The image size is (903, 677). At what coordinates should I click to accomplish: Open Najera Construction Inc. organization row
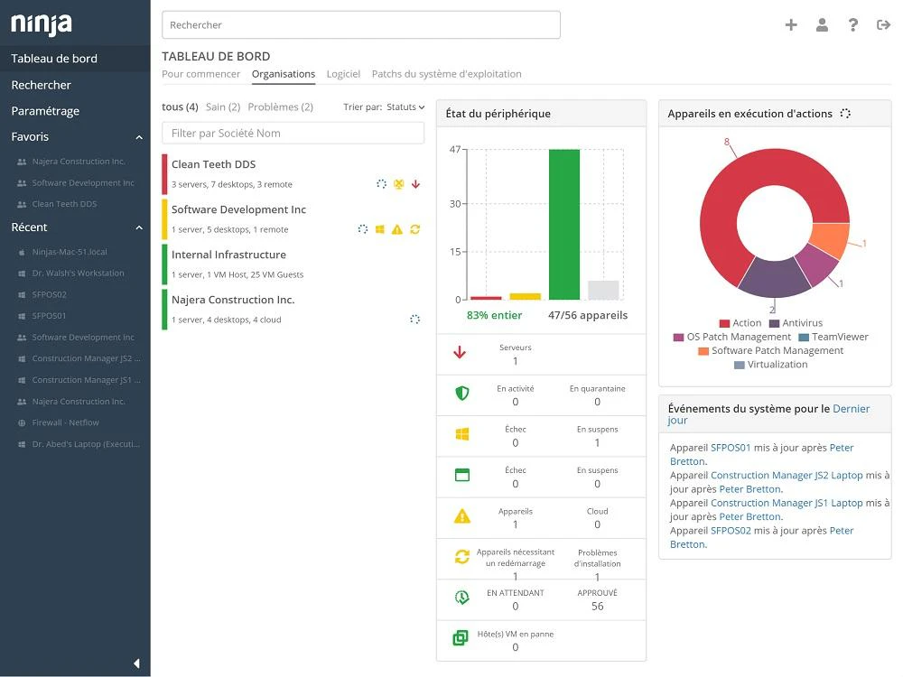tap(293, 309)
